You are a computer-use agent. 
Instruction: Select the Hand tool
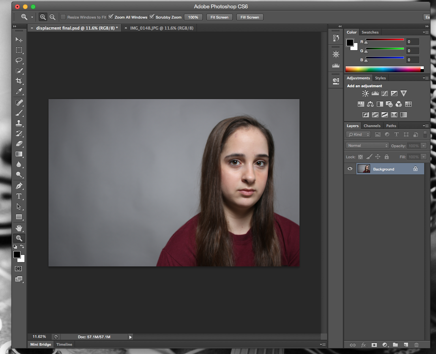point(19,228)
